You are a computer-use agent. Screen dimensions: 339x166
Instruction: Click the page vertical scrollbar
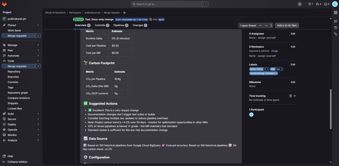331,109
